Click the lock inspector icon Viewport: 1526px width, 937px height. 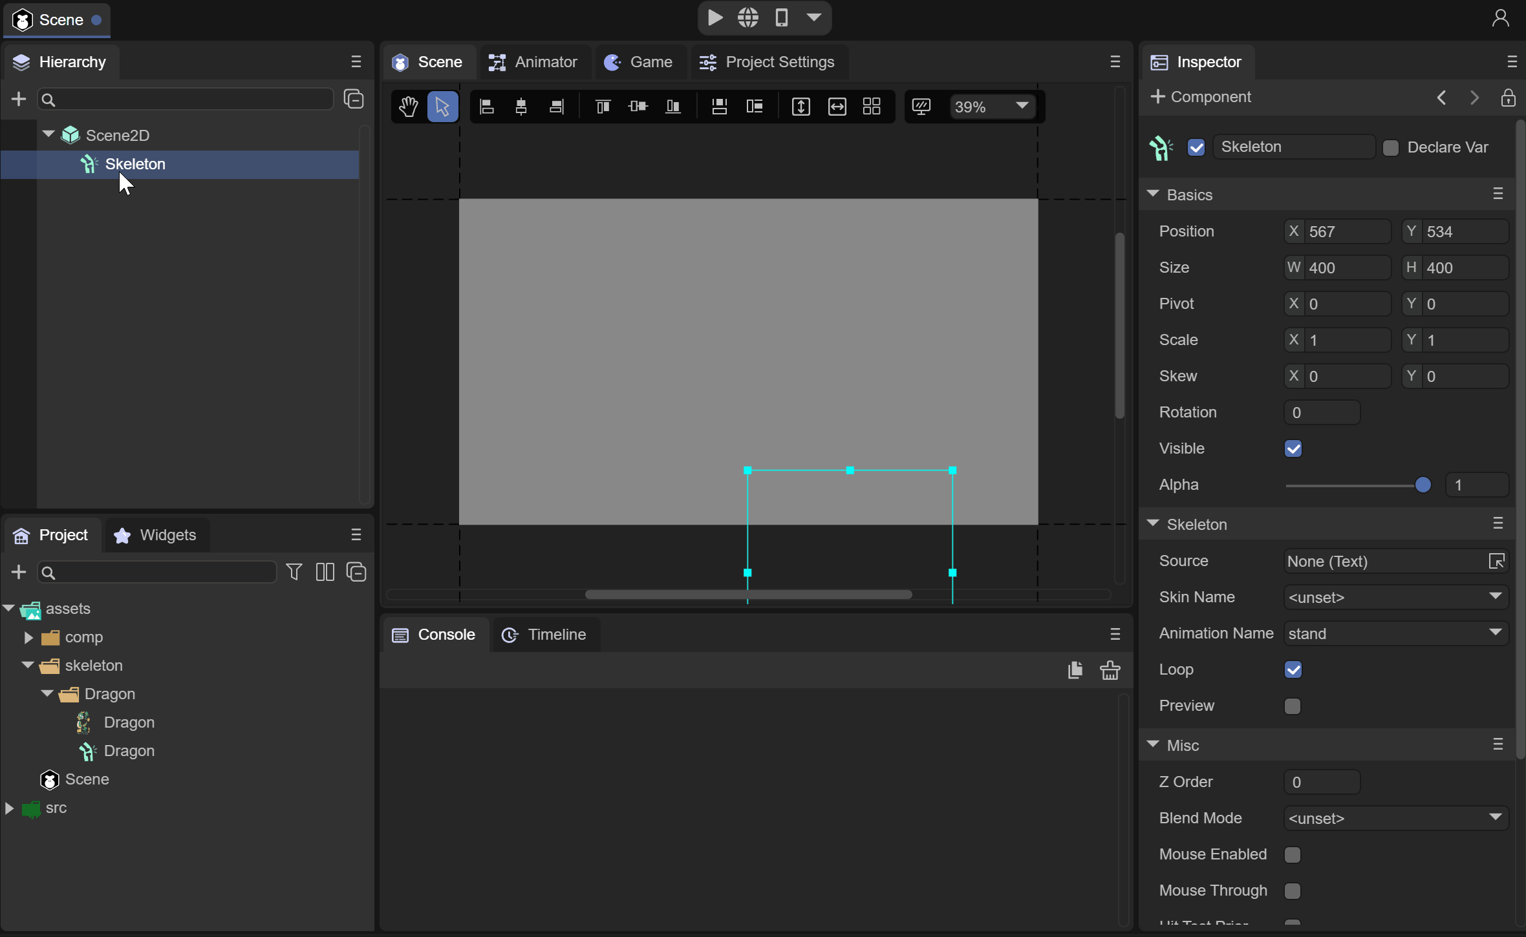click(1508, 98)
